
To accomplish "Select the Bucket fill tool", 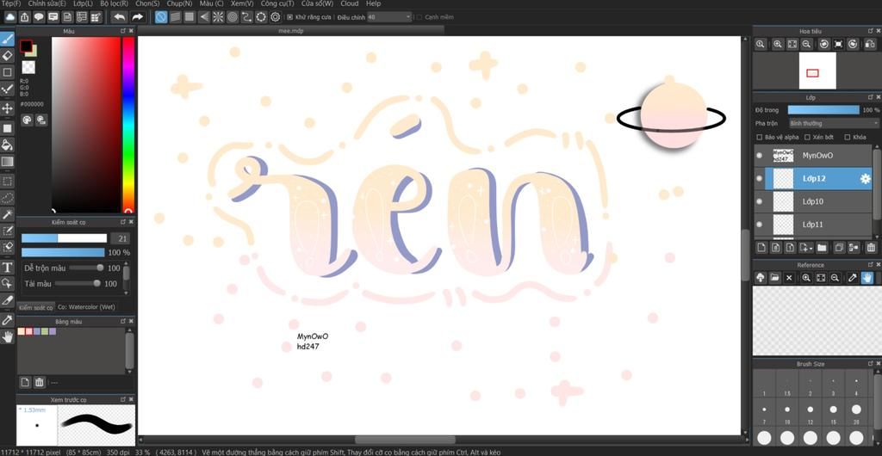I will coord(7,145).
